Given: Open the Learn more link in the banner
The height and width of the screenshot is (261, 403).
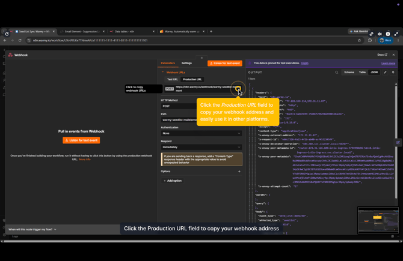Looking at the screenshot, I should coord(389,64).
